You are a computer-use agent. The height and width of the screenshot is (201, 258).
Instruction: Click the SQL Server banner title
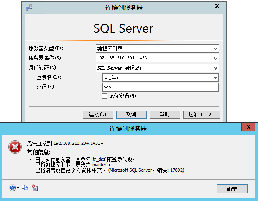click(123, 28)
